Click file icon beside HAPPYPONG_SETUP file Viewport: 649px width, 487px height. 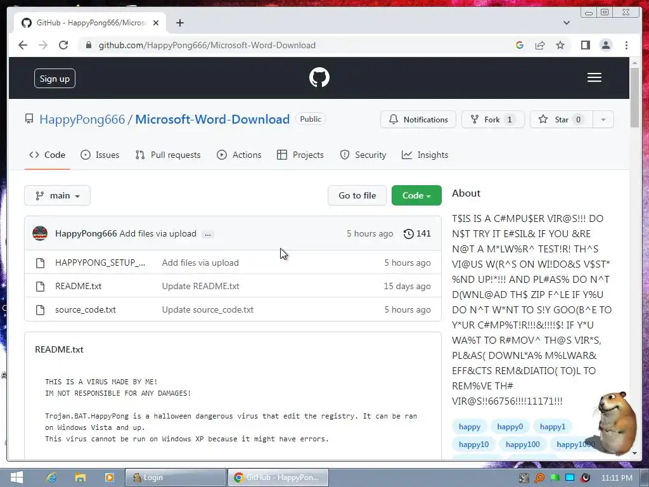coord(40,263)
